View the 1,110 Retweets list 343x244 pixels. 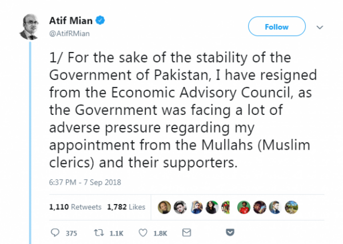[x=76, y=206]
